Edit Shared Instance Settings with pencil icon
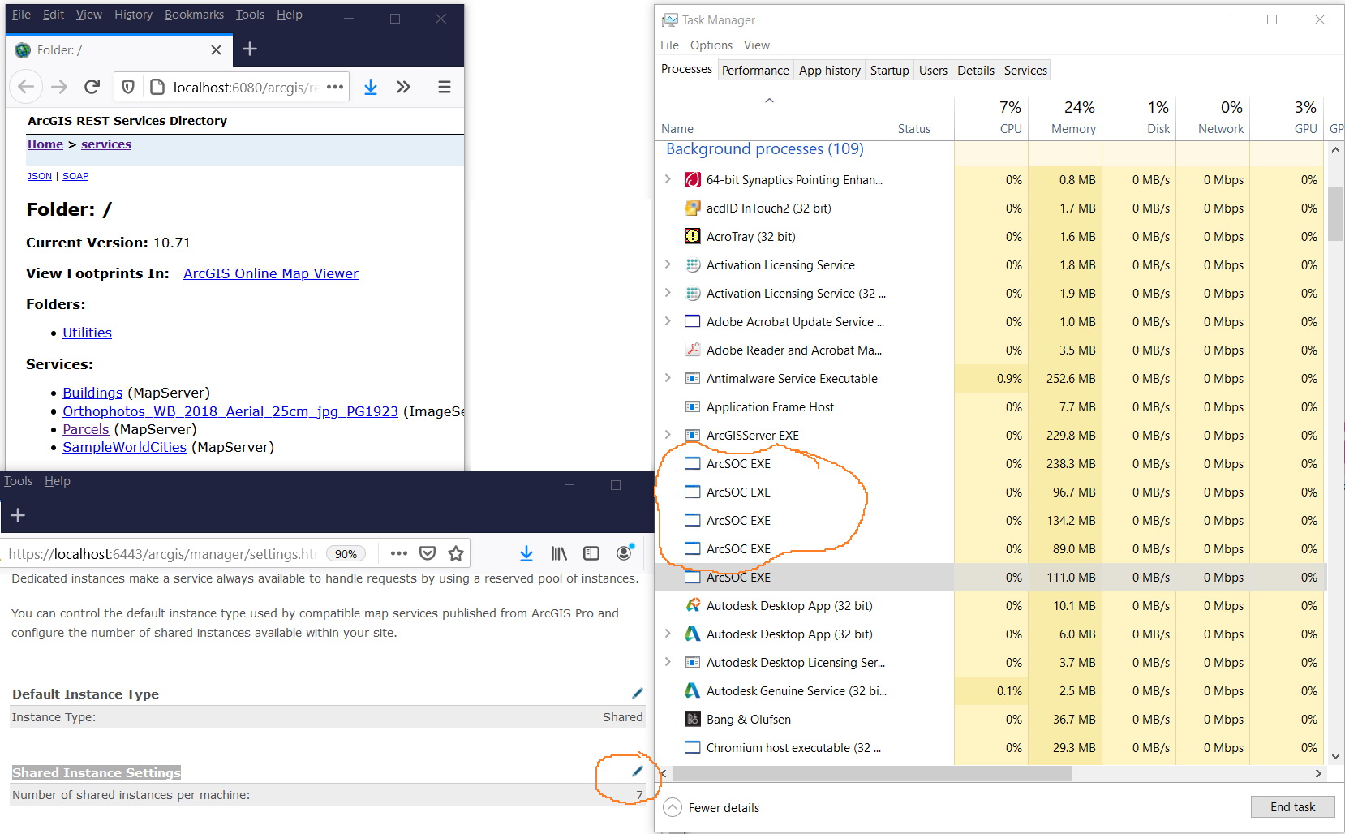 [638, 772]
